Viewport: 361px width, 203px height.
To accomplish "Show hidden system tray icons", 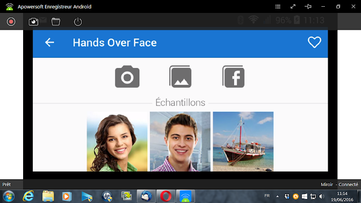I will 278,196.
